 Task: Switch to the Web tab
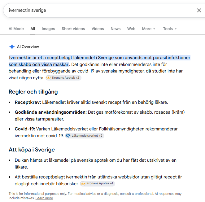pyautogui.click(x=131, y=29)
